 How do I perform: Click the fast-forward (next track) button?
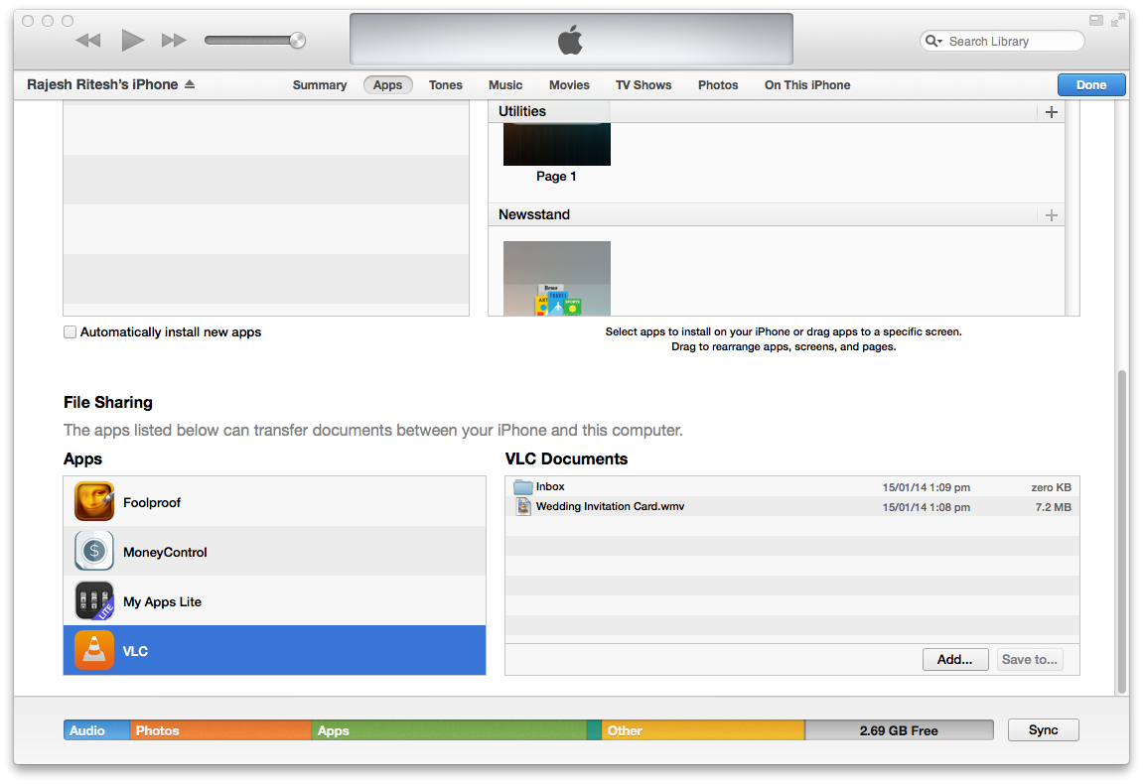174,40
